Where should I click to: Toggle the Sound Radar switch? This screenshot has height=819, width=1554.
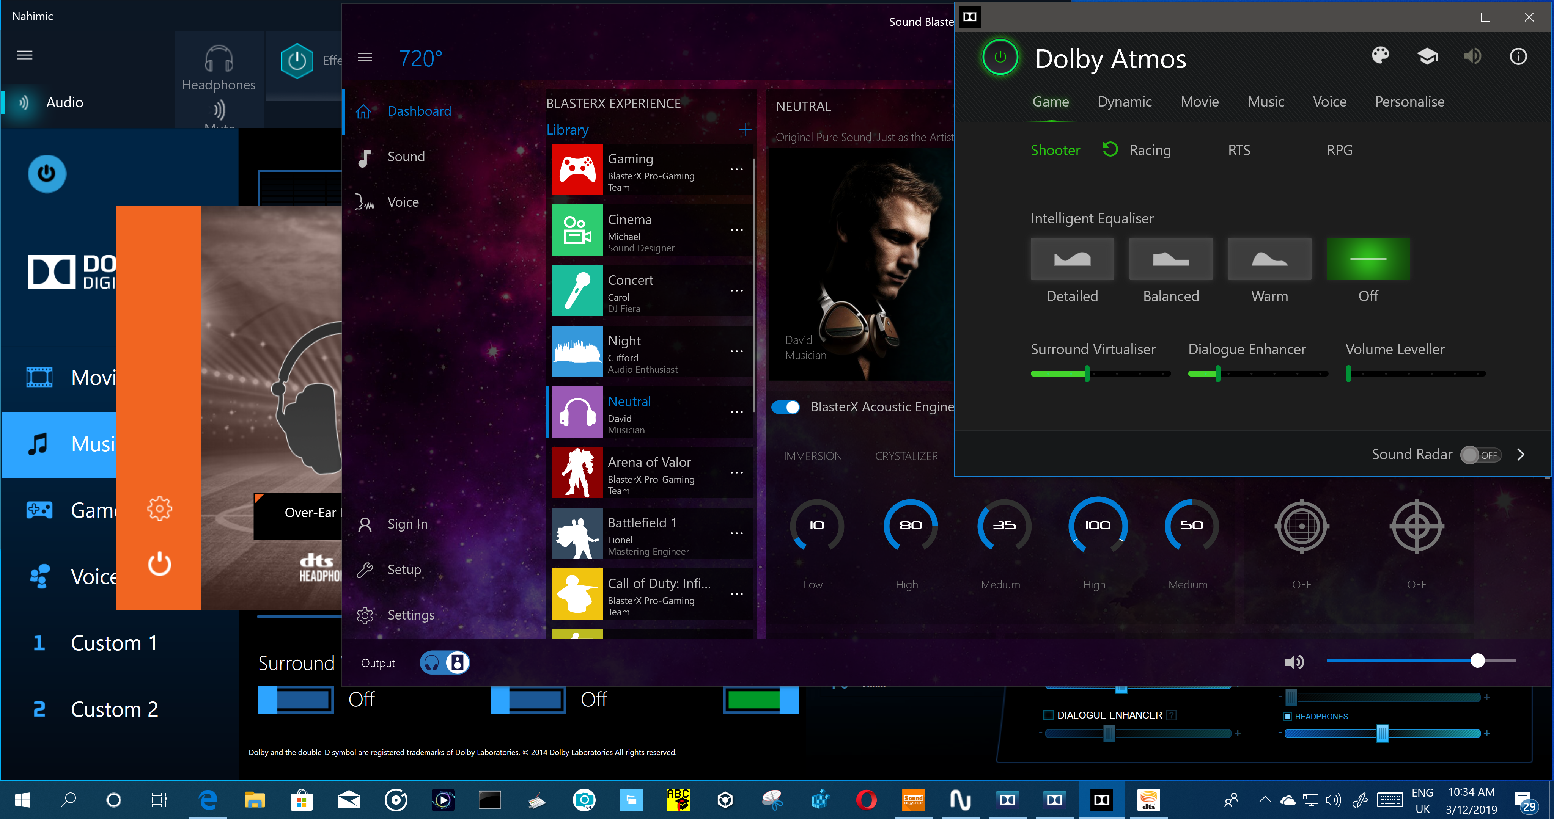click(x=1480, y=455)
